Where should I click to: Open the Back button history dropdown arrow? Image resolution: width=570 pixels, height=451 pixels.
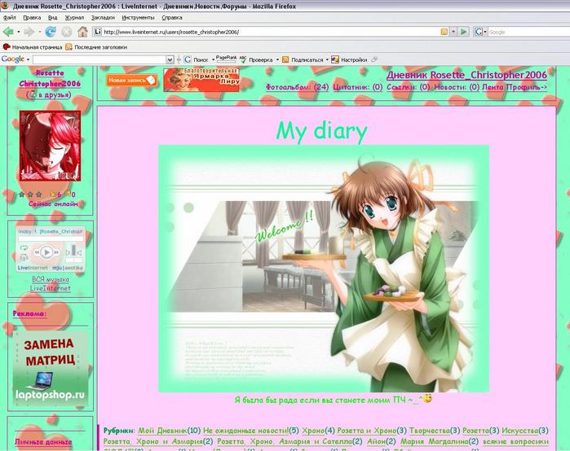tap(18, 32)
